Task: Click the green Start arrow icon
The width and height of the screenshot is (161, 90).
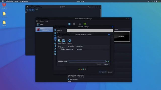Action: 85,24
